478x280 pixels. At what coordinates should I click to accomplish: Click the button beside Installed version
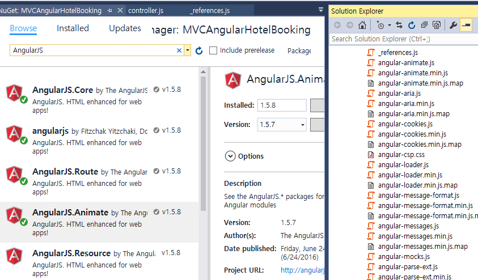(318, 105)
